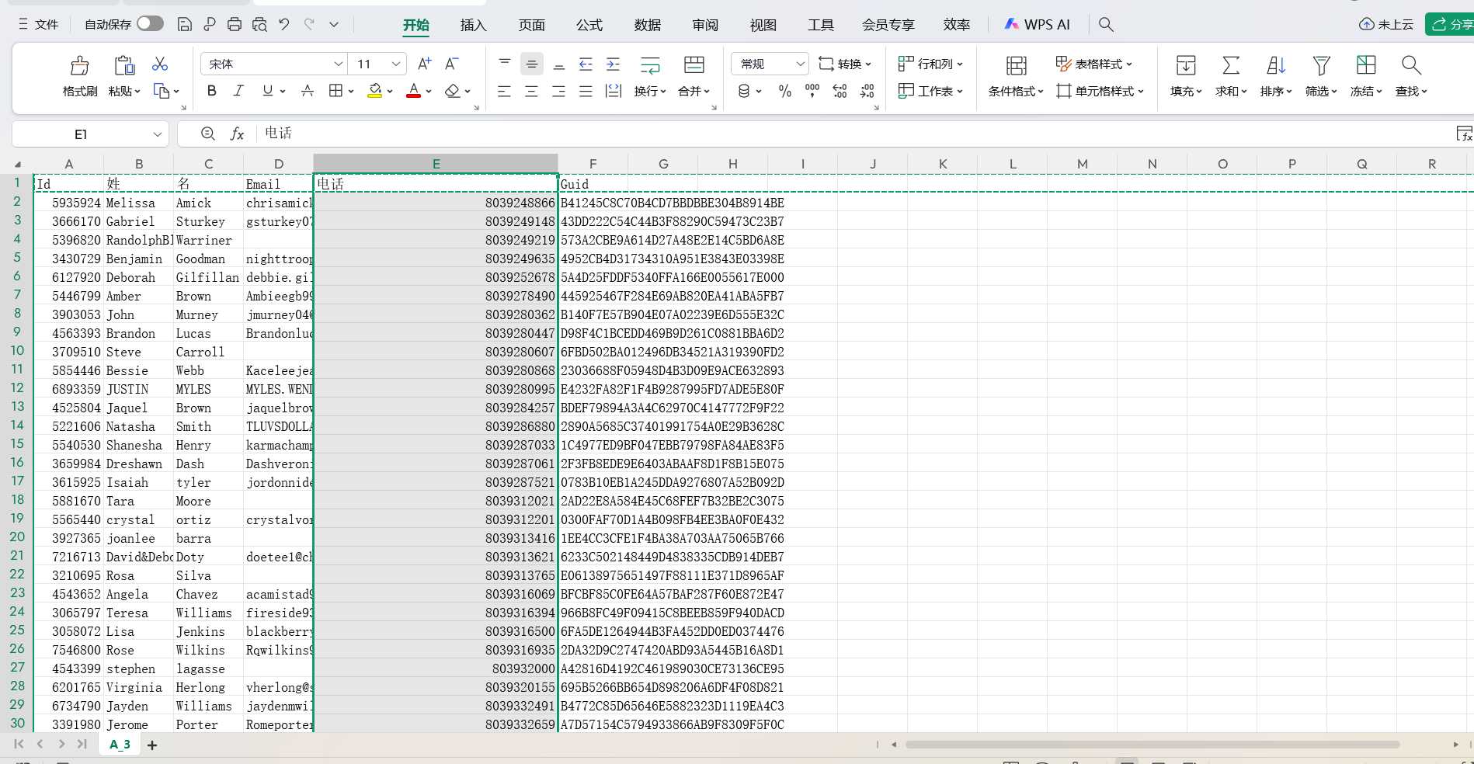Click the thousands separator (000) icon
This screenshot has width=1474, height=764.
point(812,91)
